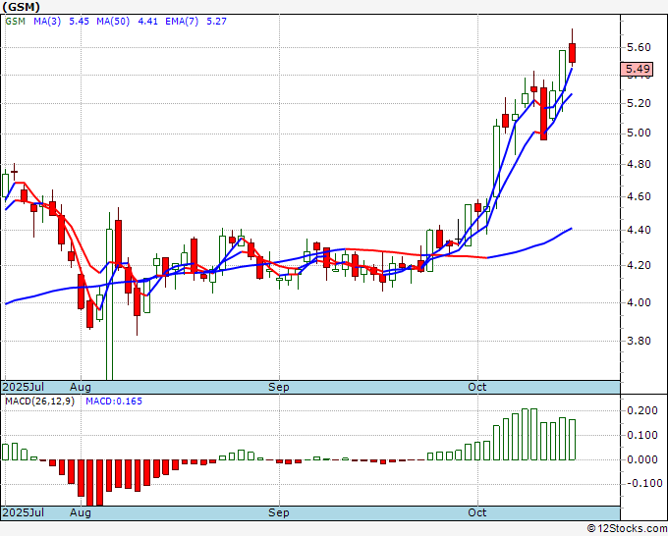Click the 5.49 current price tag
The image size is (668, 536).
point(637,69)
